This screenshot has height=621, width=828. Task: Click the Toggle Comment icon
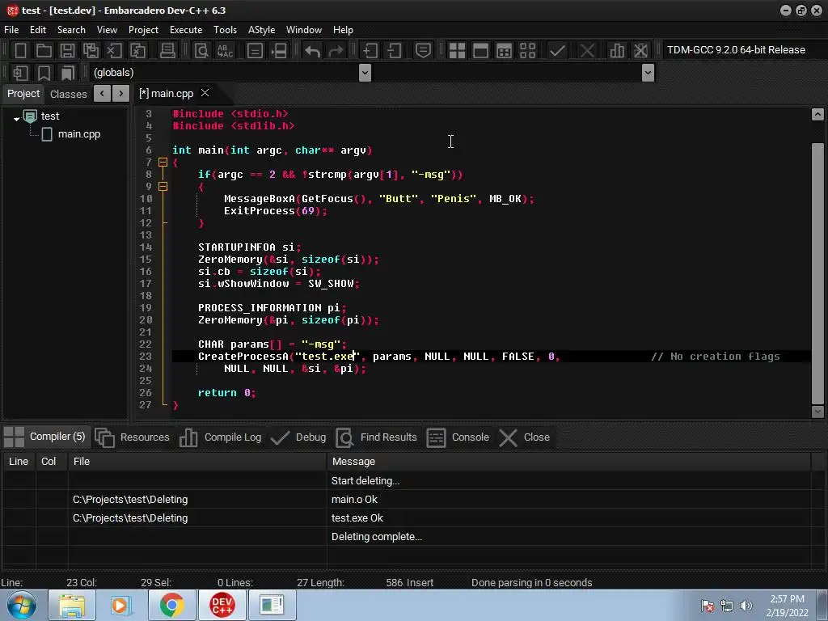tap(423, 51)
